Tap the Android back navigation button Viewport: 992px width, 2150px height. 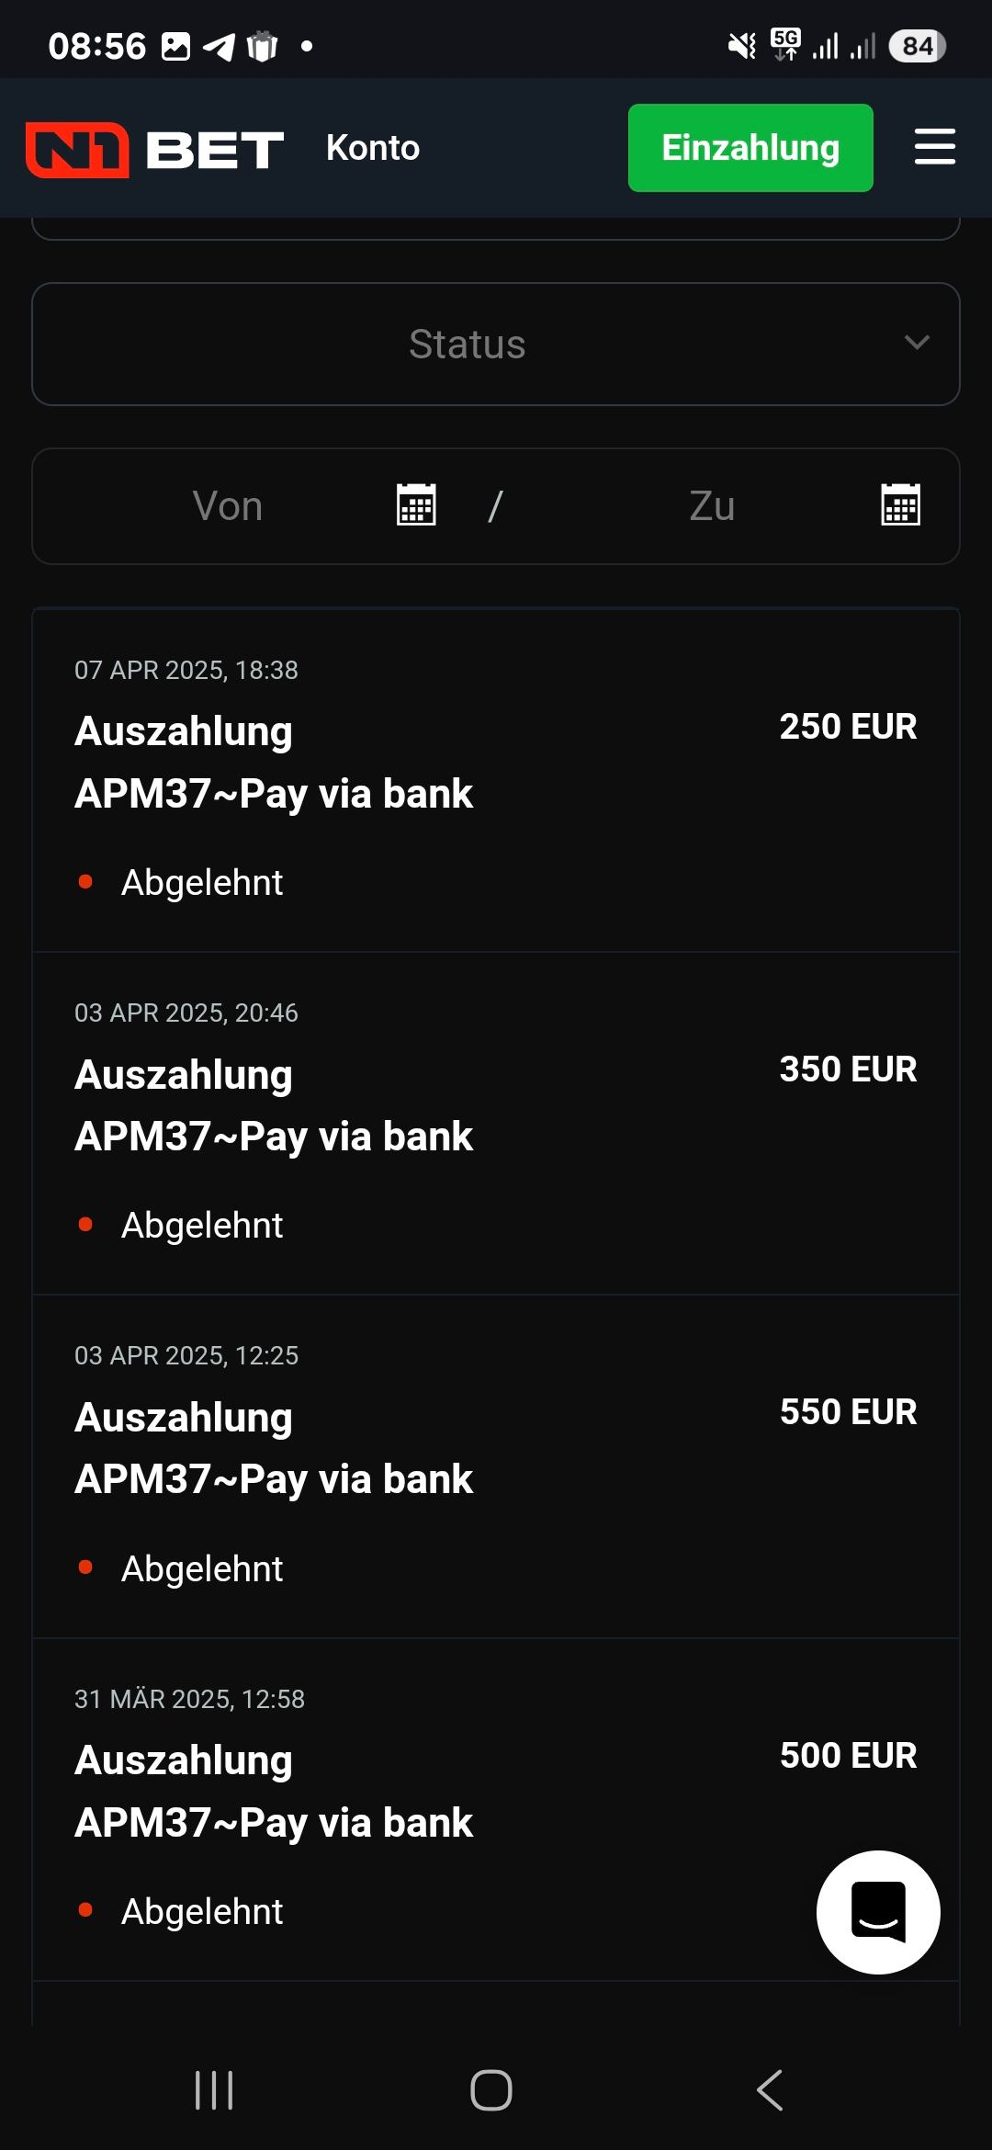coord(770,2090)
